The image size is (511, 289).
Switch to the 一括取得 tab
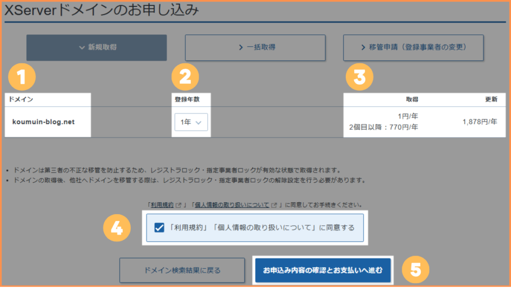[255, 47]
